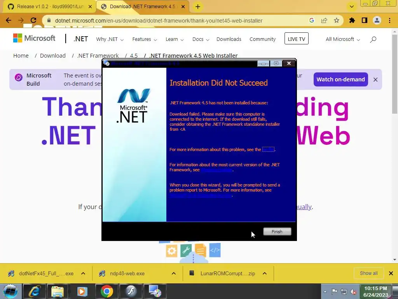Click the Download breadcrumb
Viewport: 398px width, 299px height.
click(x=53, y=55)
